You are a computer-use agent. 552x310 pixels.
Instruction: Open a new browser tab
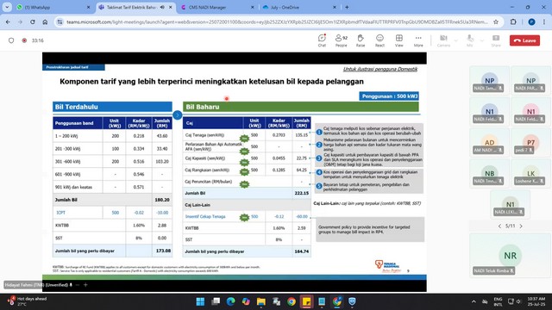point(347,7)
